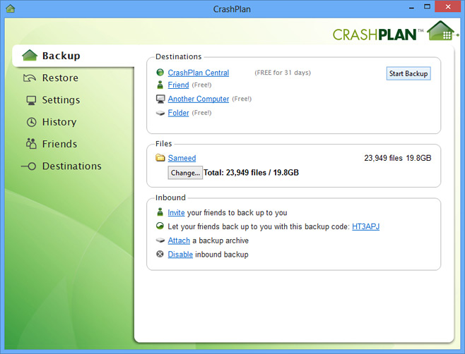Maximize the CrashPlan window

pyautogui.click(x=427, y=7)
